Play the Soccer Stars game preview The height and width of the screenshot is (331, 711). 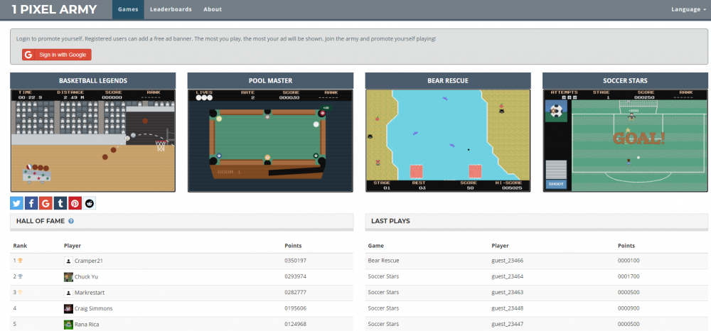coord(625,141)
